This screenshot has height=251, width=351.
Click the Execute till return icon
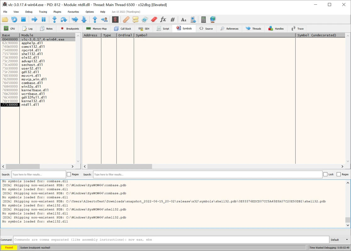tap(95, 20)
